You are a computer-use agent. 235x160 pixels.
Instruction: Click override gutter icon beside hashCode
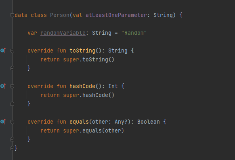tap(3, 86)
